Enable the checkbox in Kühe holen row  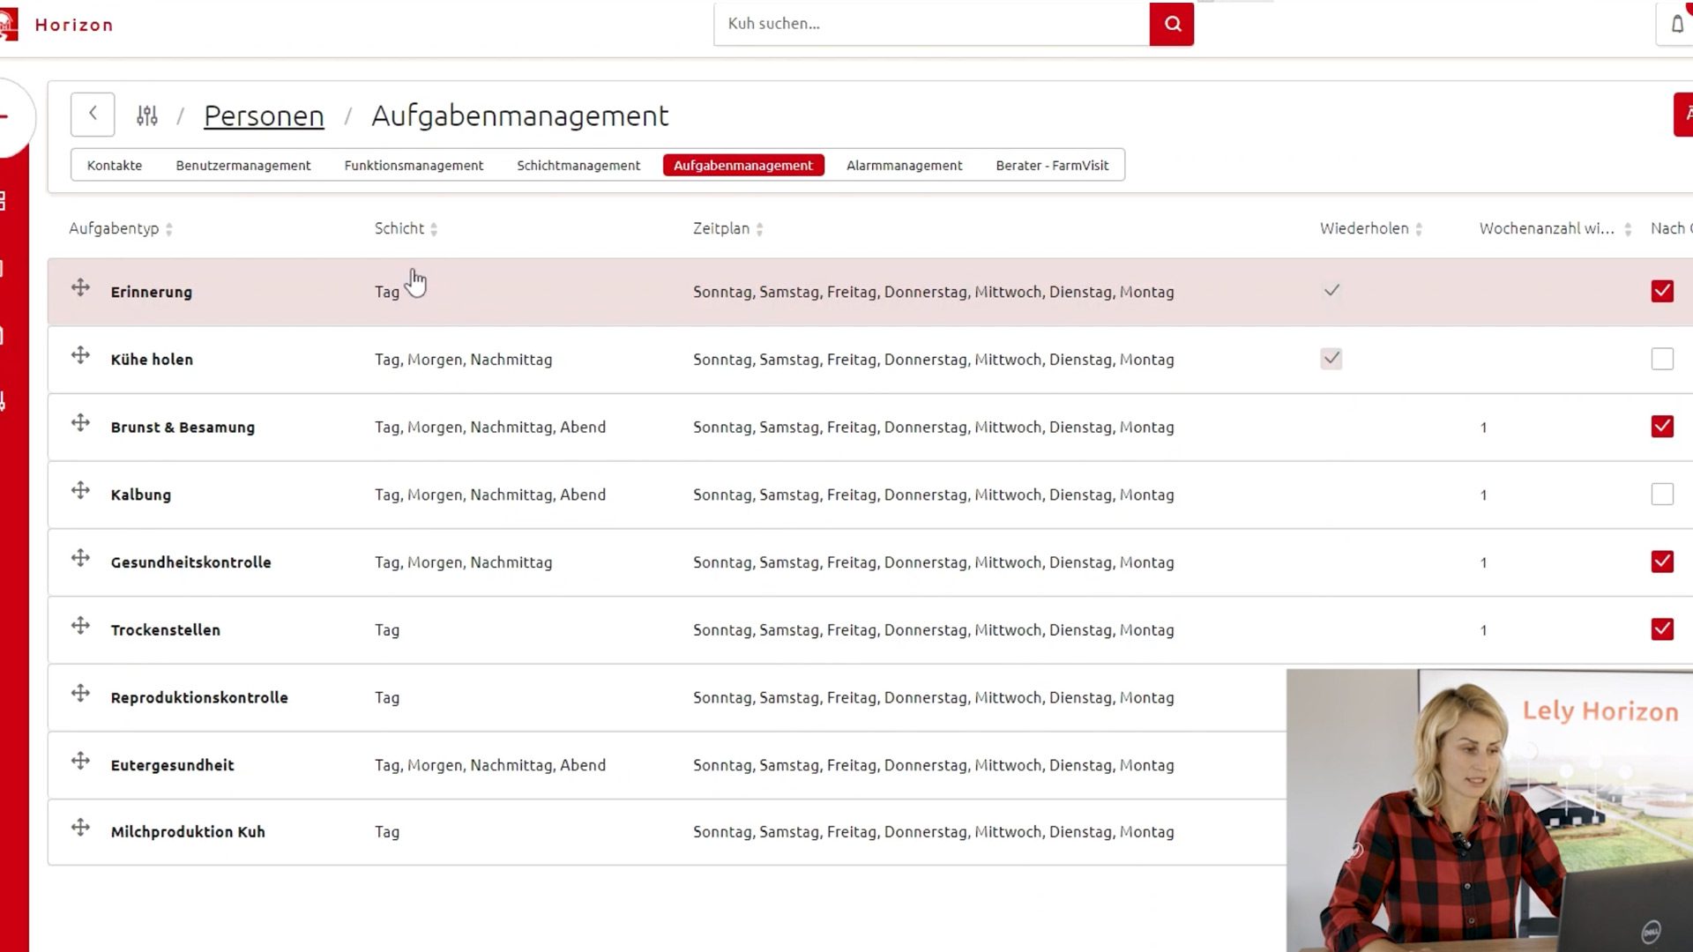[1661, 359]
